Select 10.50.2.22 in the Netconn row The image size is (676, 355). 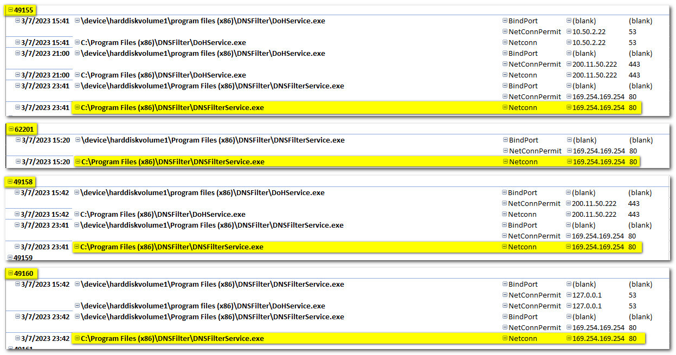point(589,42)
